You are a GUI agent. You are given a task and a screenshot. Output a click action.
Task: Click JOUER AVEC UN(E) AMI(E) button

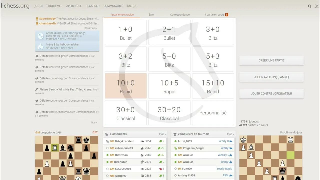(x=271, y=77)
